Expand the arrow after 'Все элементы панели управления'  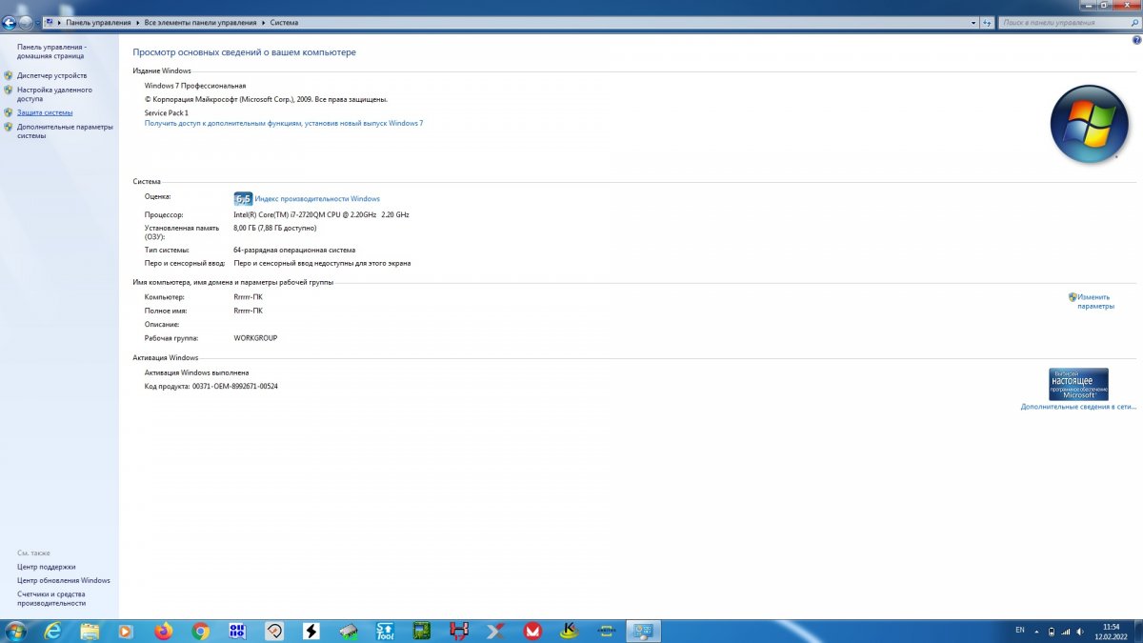tap(264, 22)
